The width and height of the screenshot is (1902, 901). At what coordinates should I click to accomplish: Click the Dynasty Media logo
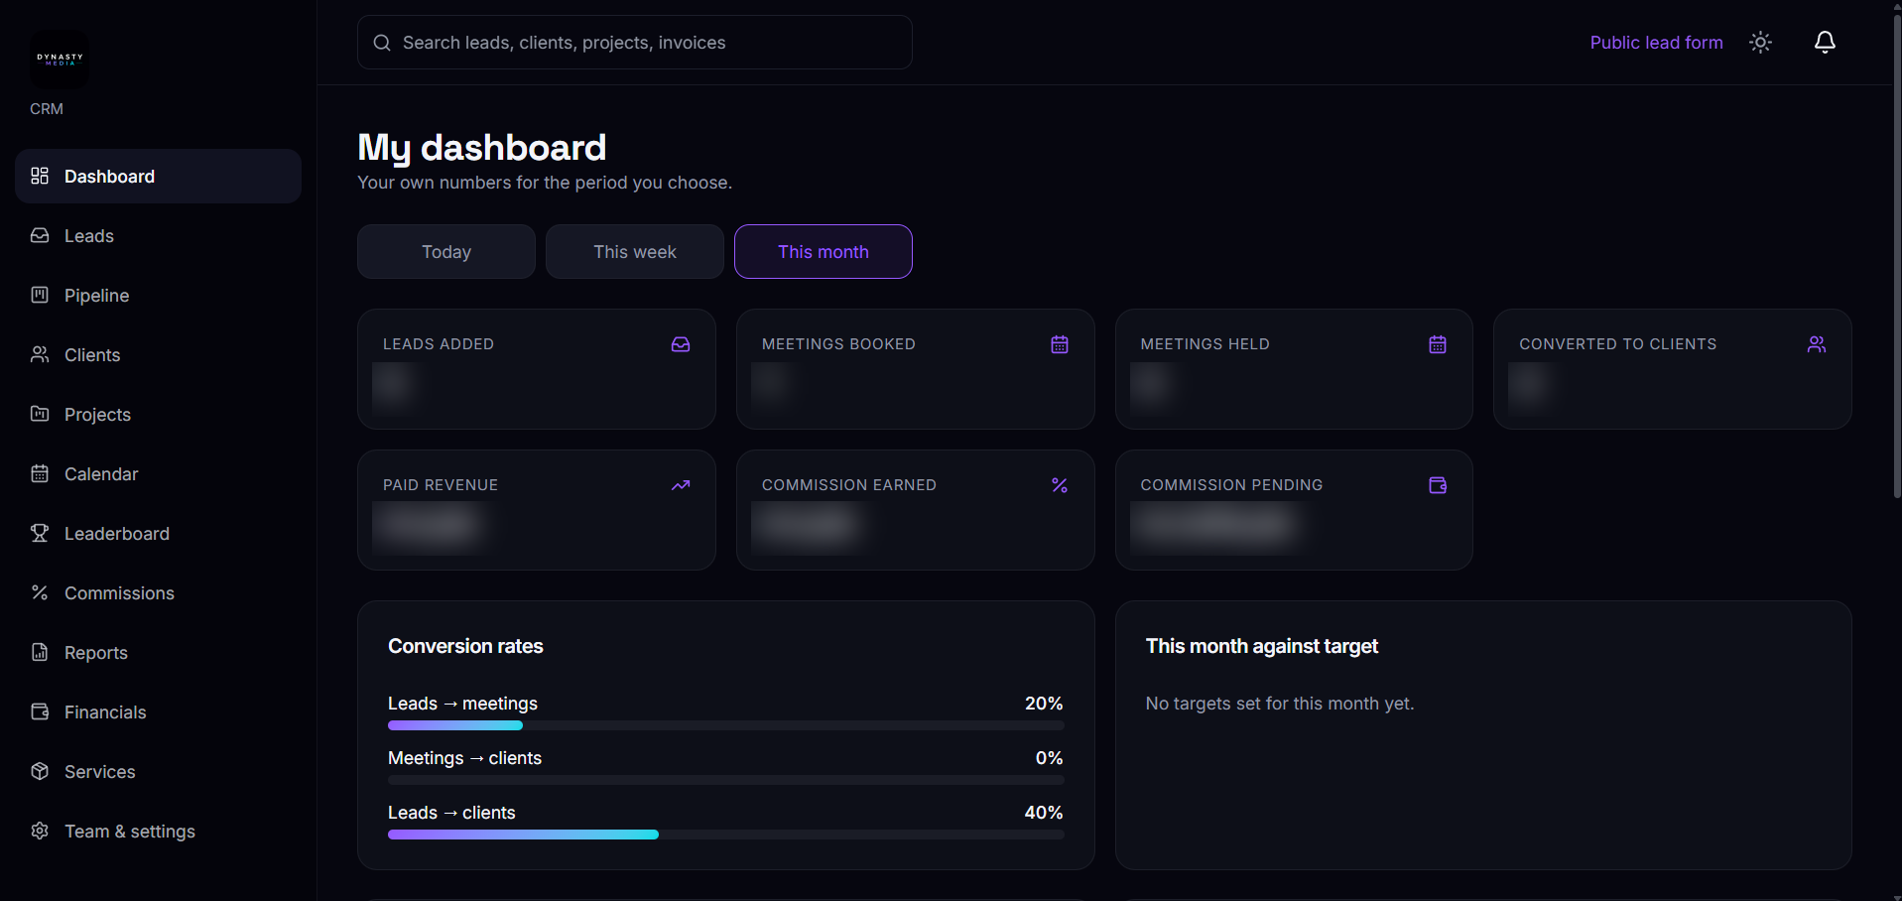60,60
